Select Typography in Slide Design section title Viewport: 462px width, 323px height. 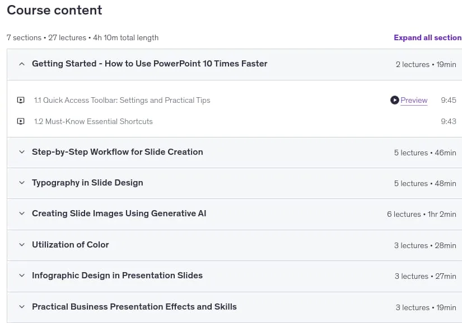click(x=87, y=183)
